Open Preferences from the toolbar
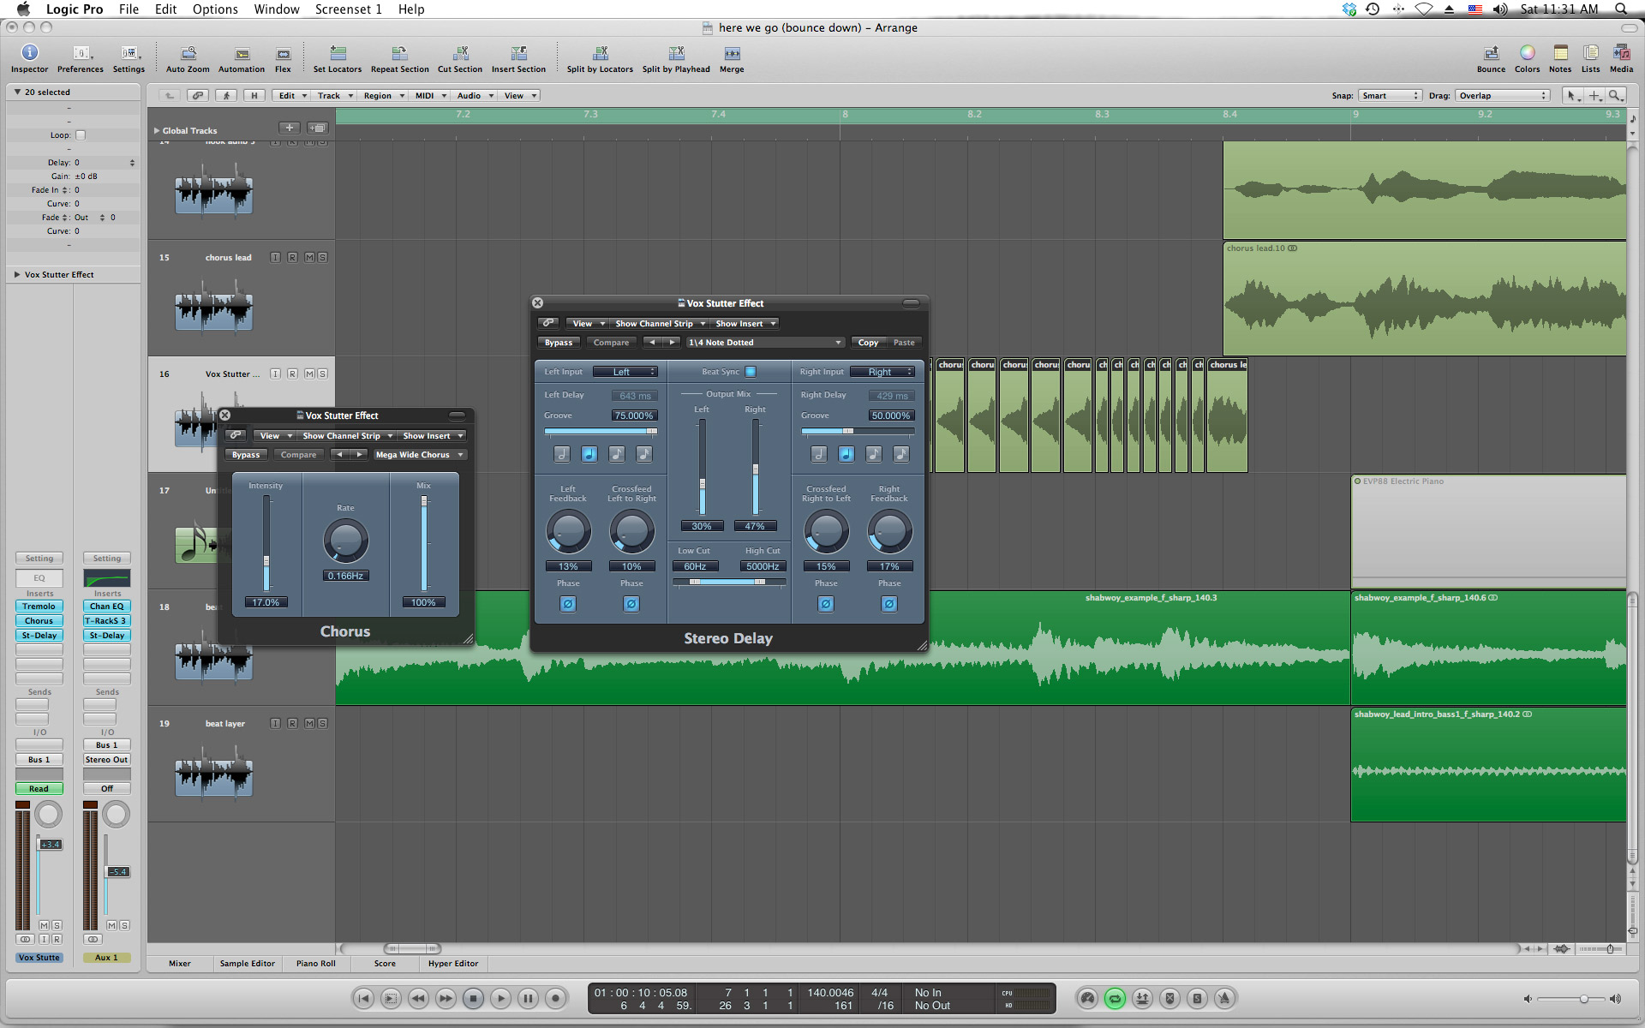The width and height of the screenshot is (1645, 1028). 81,53
